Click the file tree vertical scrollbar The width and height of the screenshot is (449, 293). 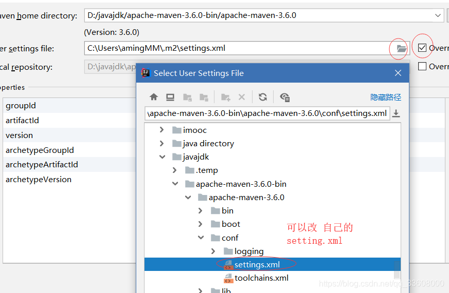click(x=397, y=270)
